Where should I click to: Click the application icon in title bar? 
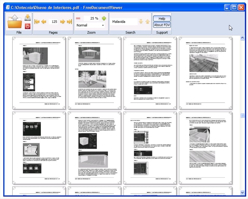8,7
